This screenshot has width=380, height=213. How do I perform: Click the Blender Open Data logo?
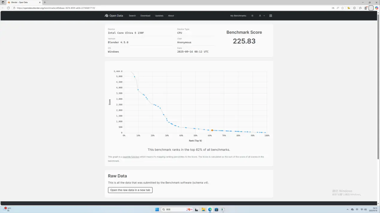tap(114, 16)
